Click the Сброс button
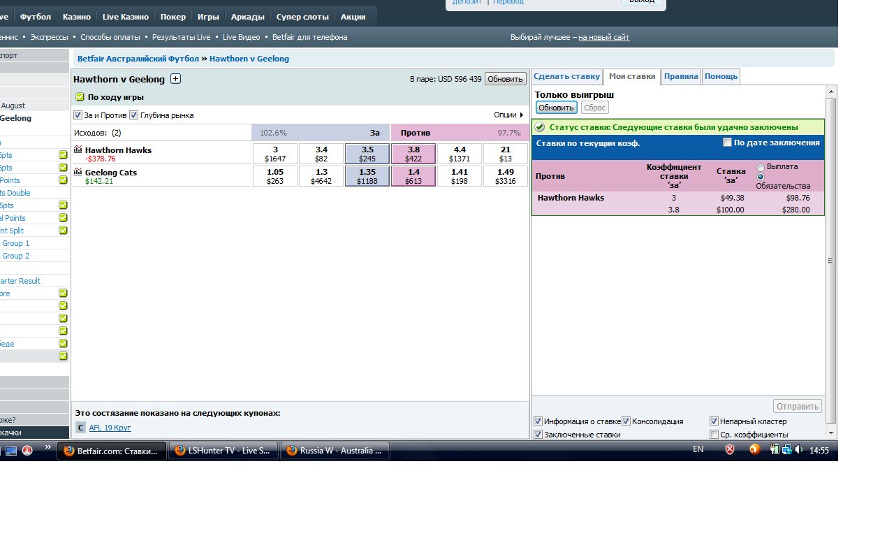Screen dimensions: 894x559 (x=594, y=108)
